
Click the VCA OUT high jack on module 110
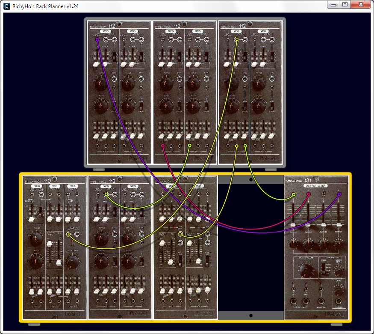pyautogui.click(x=77, y=234)
